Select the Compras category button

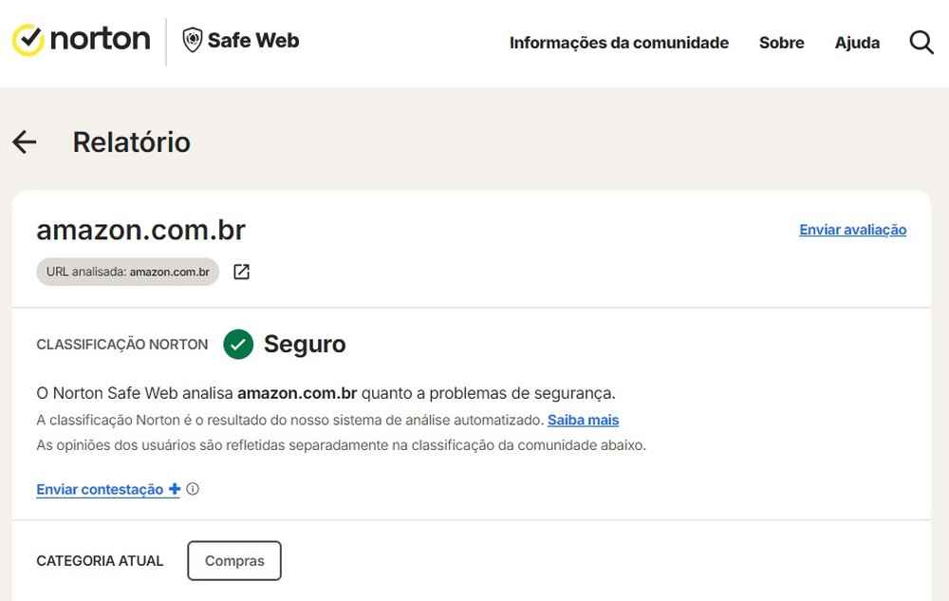(233, 560)
